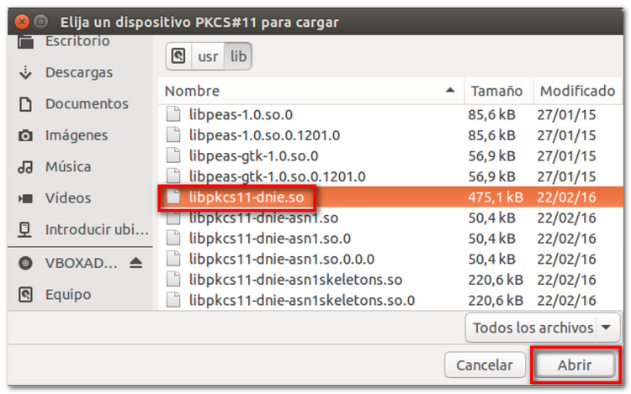Click the Equipo drive icon in sidebar
This screenshot has width=631, height=394.
pos(25,295)
